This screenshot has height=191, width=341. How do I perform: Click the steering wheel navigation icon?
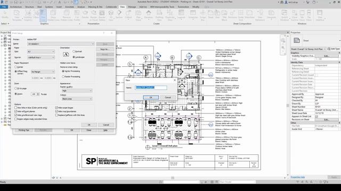(283, 40)
